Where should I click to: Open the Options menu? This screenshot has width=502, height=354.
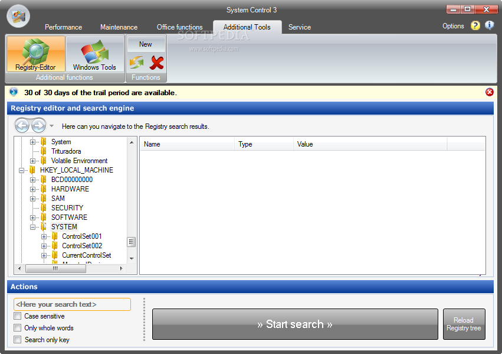click(x=453, y=26)
